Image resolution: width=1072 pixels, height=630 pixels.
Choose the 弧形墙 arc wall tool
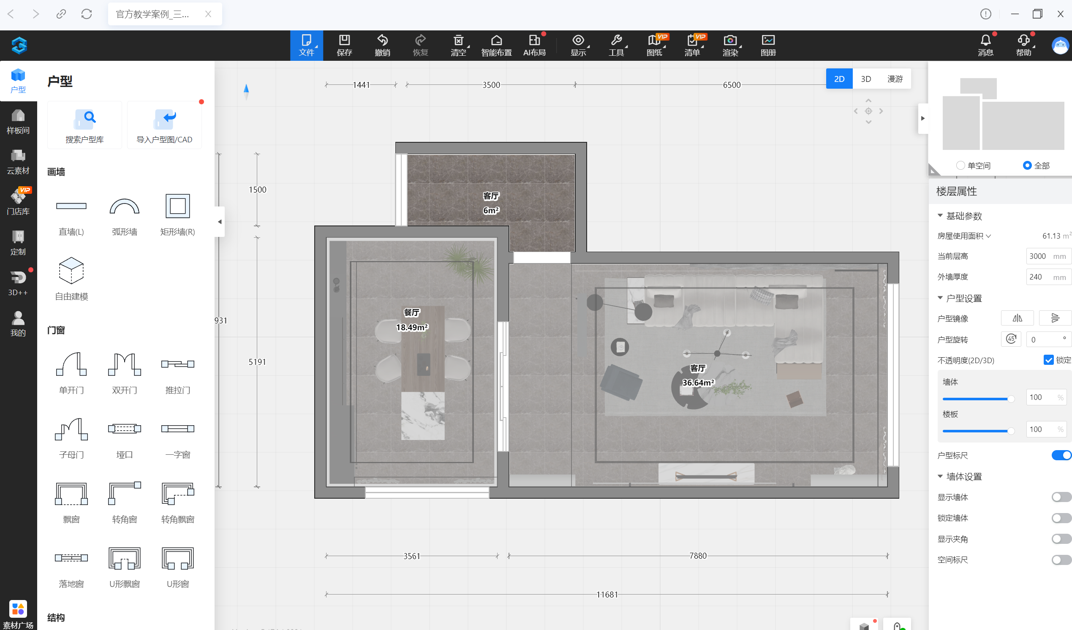click(124, 206)
